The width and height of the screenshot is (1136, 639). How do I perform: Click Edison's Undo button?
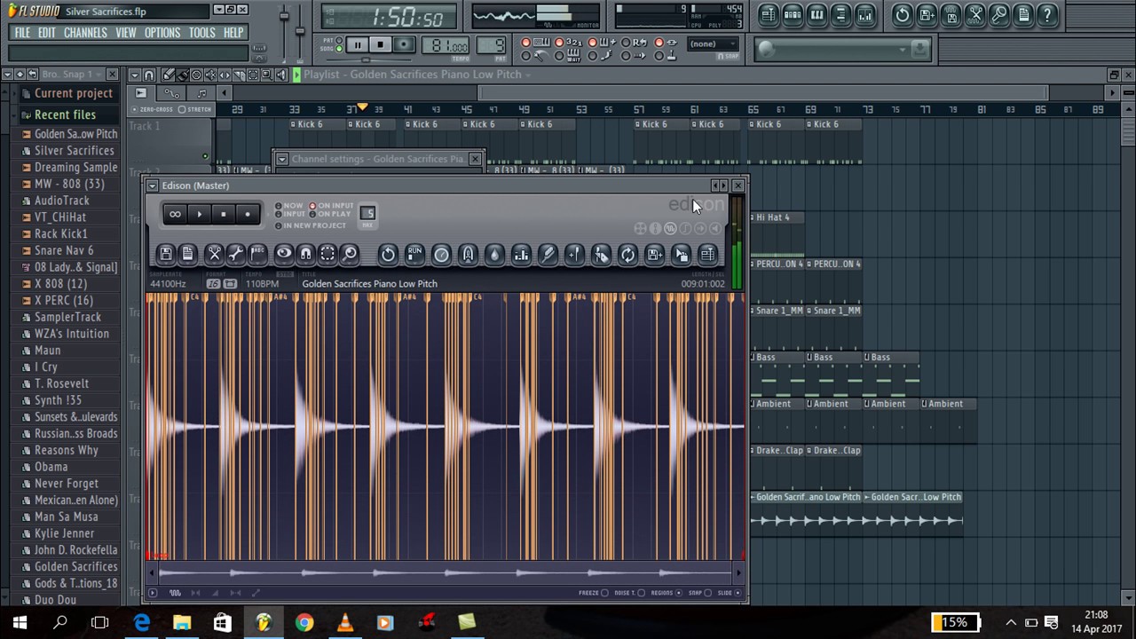[x=388, y=255]
